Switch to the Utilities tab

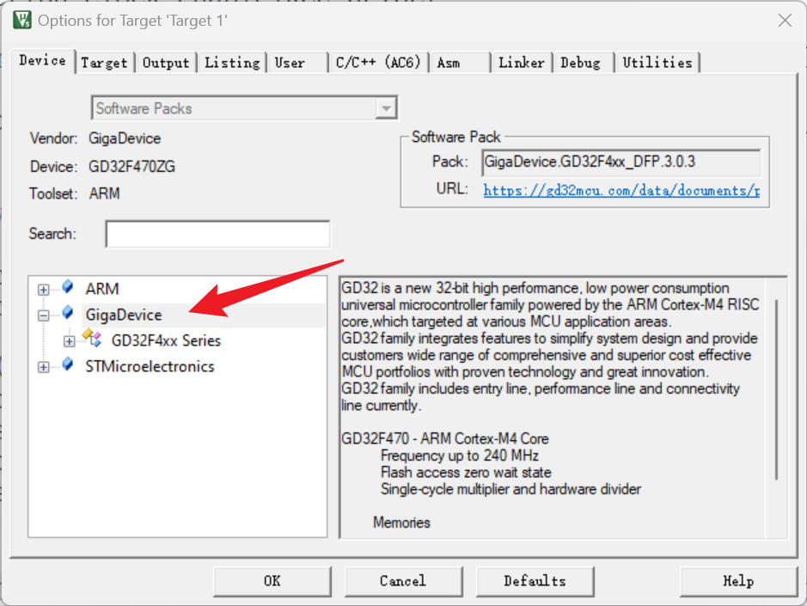657,63
